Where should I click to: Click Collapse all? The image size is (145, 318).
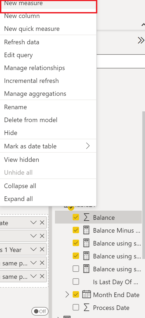[48, 186]
